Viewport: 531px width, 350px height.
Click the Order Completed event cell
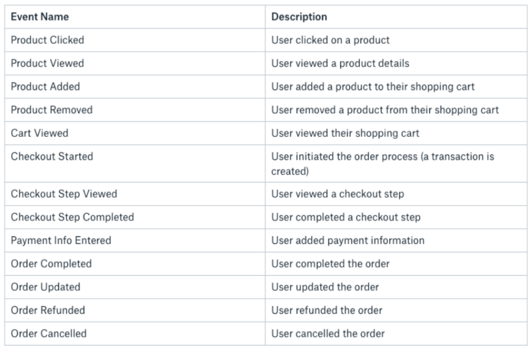pyautogui.click(x=51, y=264)
